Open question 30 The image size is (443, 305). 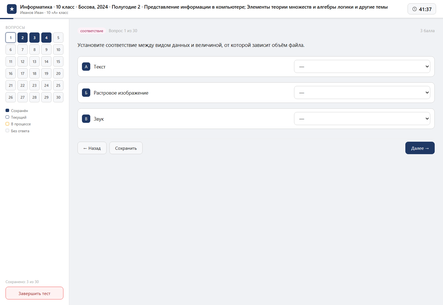coord(58,97)
